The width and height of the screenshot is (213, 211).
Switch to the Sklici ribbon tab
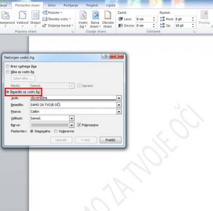pyautogui.click(x=52, y=5)
